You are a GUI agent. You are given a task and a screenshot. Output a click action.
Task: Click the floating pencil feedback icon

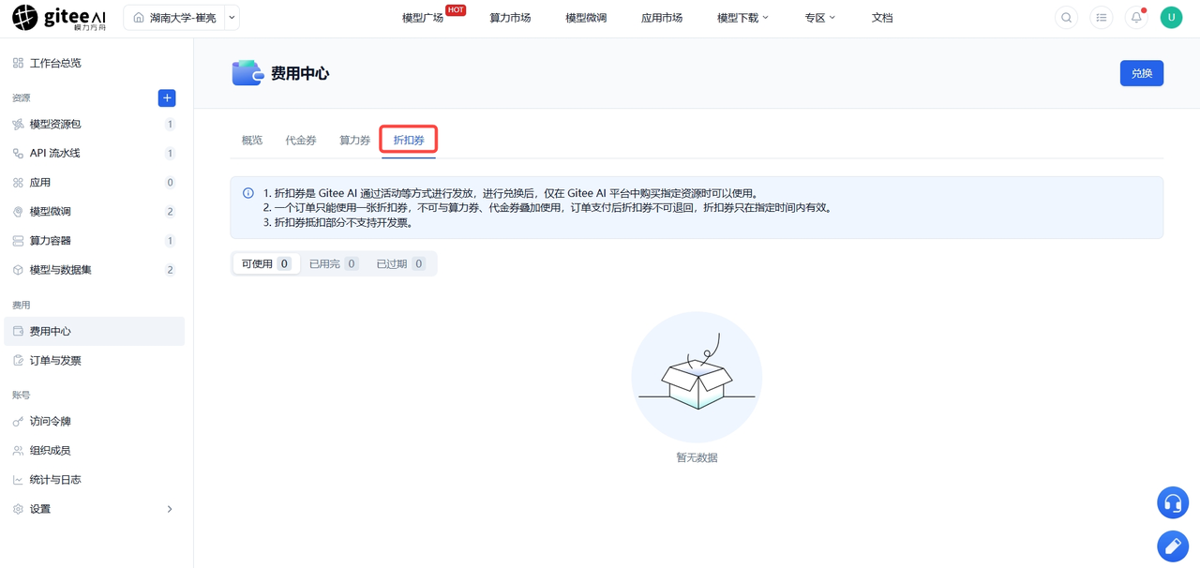[x=1173, y=546]
